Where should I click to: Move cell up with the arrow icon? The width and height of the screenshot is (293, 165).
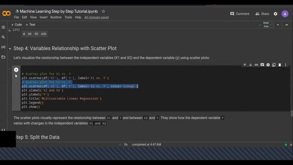[x=244, y=65]
